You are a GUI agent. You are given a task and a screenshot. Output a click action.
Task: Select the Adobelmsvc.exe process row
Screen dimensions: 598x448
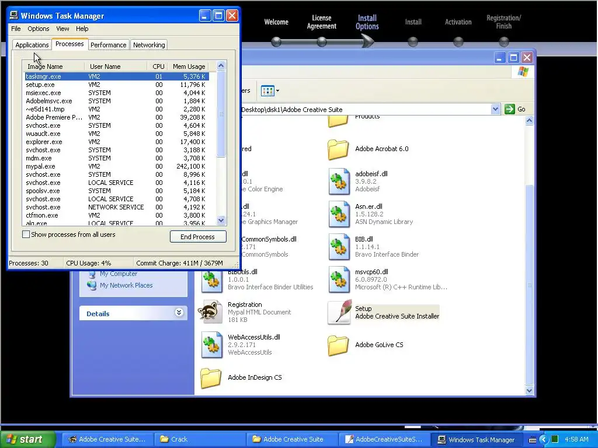click(x=117, y=101)
